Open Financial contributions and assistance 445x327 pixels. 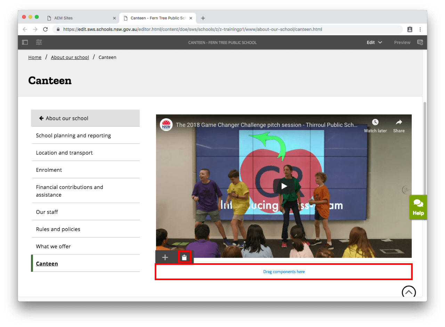(86, 191)
